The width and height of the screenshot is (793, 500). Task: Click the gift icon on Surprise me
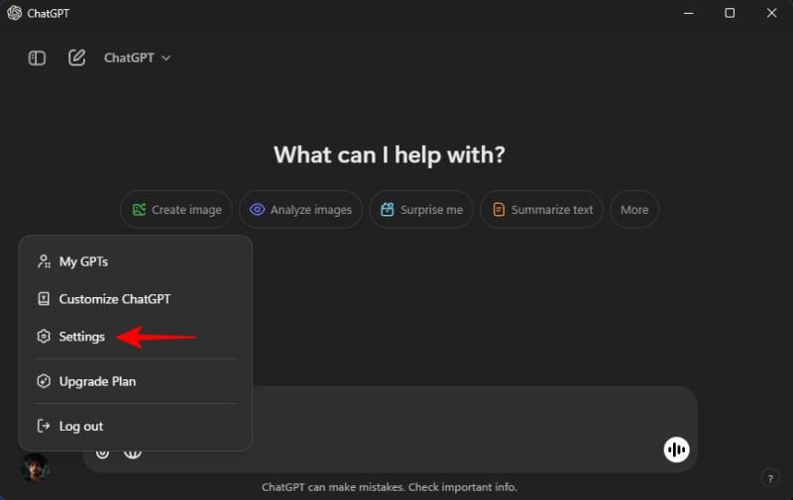point(388,210)
